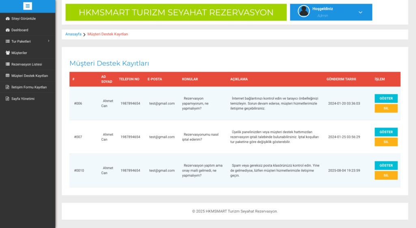Click the email in row #006
Image resolution: width=416 pixels, height=228 pixels.
[x=162, y=104]
